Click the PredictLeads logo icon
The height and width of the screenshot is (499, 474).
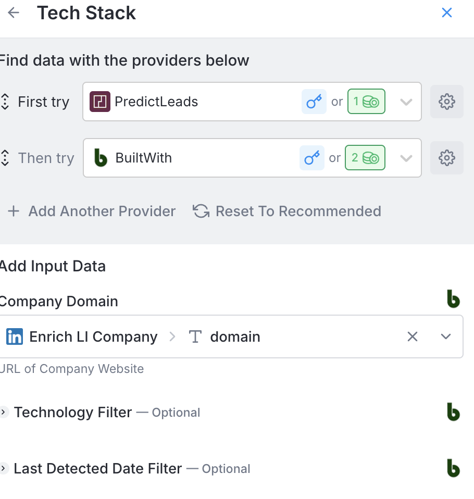point(100,102)
